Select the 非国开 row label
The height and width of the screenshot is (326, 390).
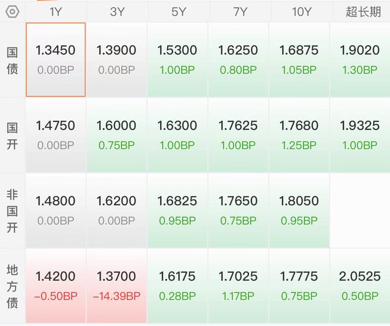12,211
